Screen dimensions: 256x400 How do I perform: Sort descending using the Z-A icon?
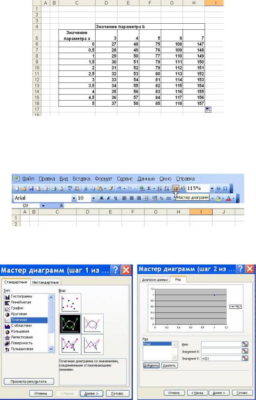click(167, 189)
